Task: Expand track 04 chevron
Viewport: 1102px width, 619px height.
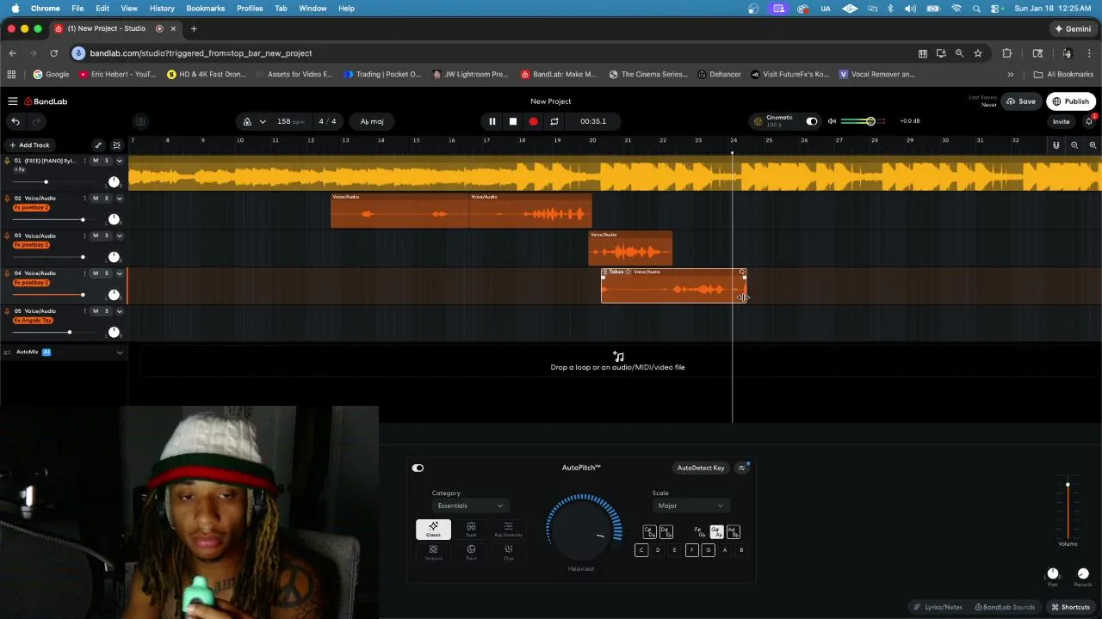Action: [x=120, y=273]
